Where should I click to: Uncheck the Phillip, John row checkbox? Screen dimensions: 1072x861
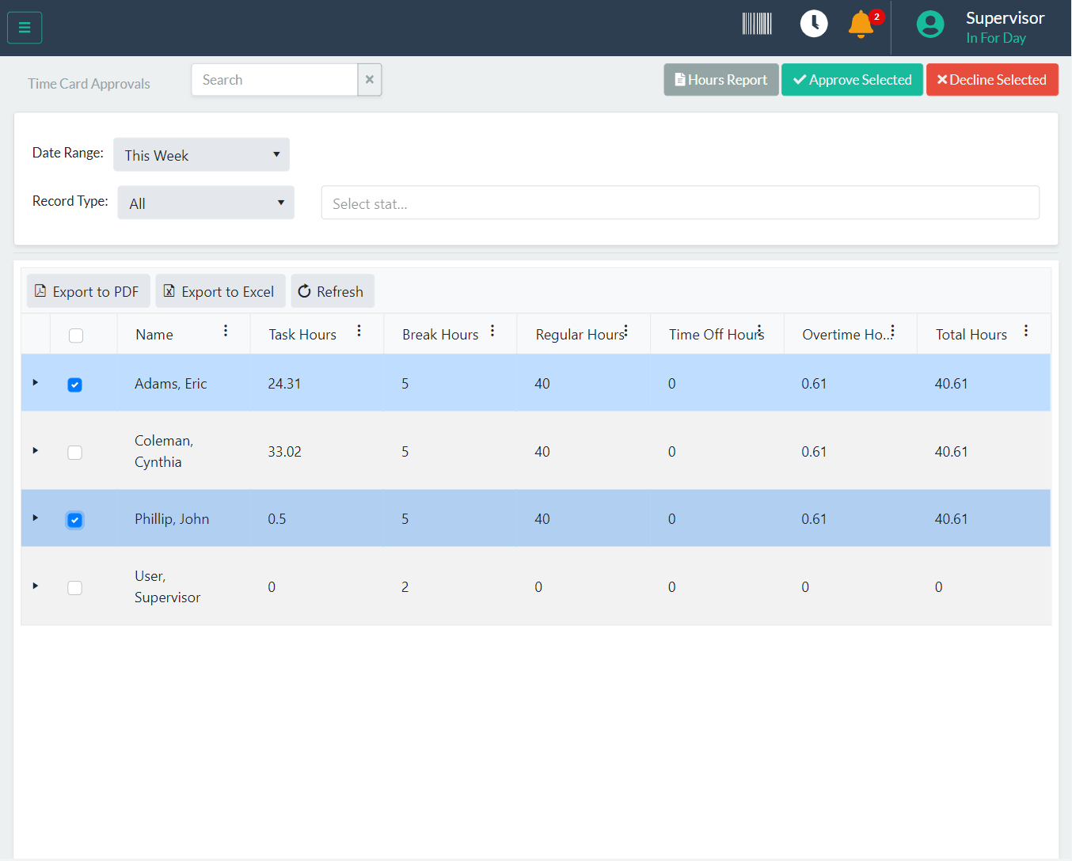point(74,520)
